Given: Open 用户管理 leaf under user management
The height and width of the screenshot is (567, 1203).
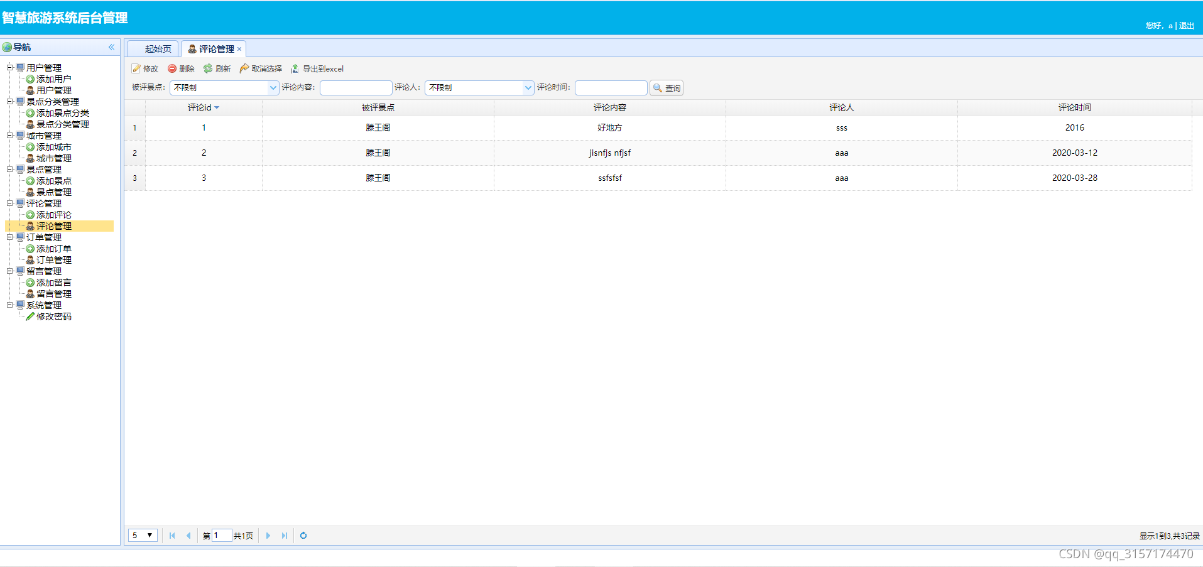Looking at the screenshot, I should [x=54, y=90].
